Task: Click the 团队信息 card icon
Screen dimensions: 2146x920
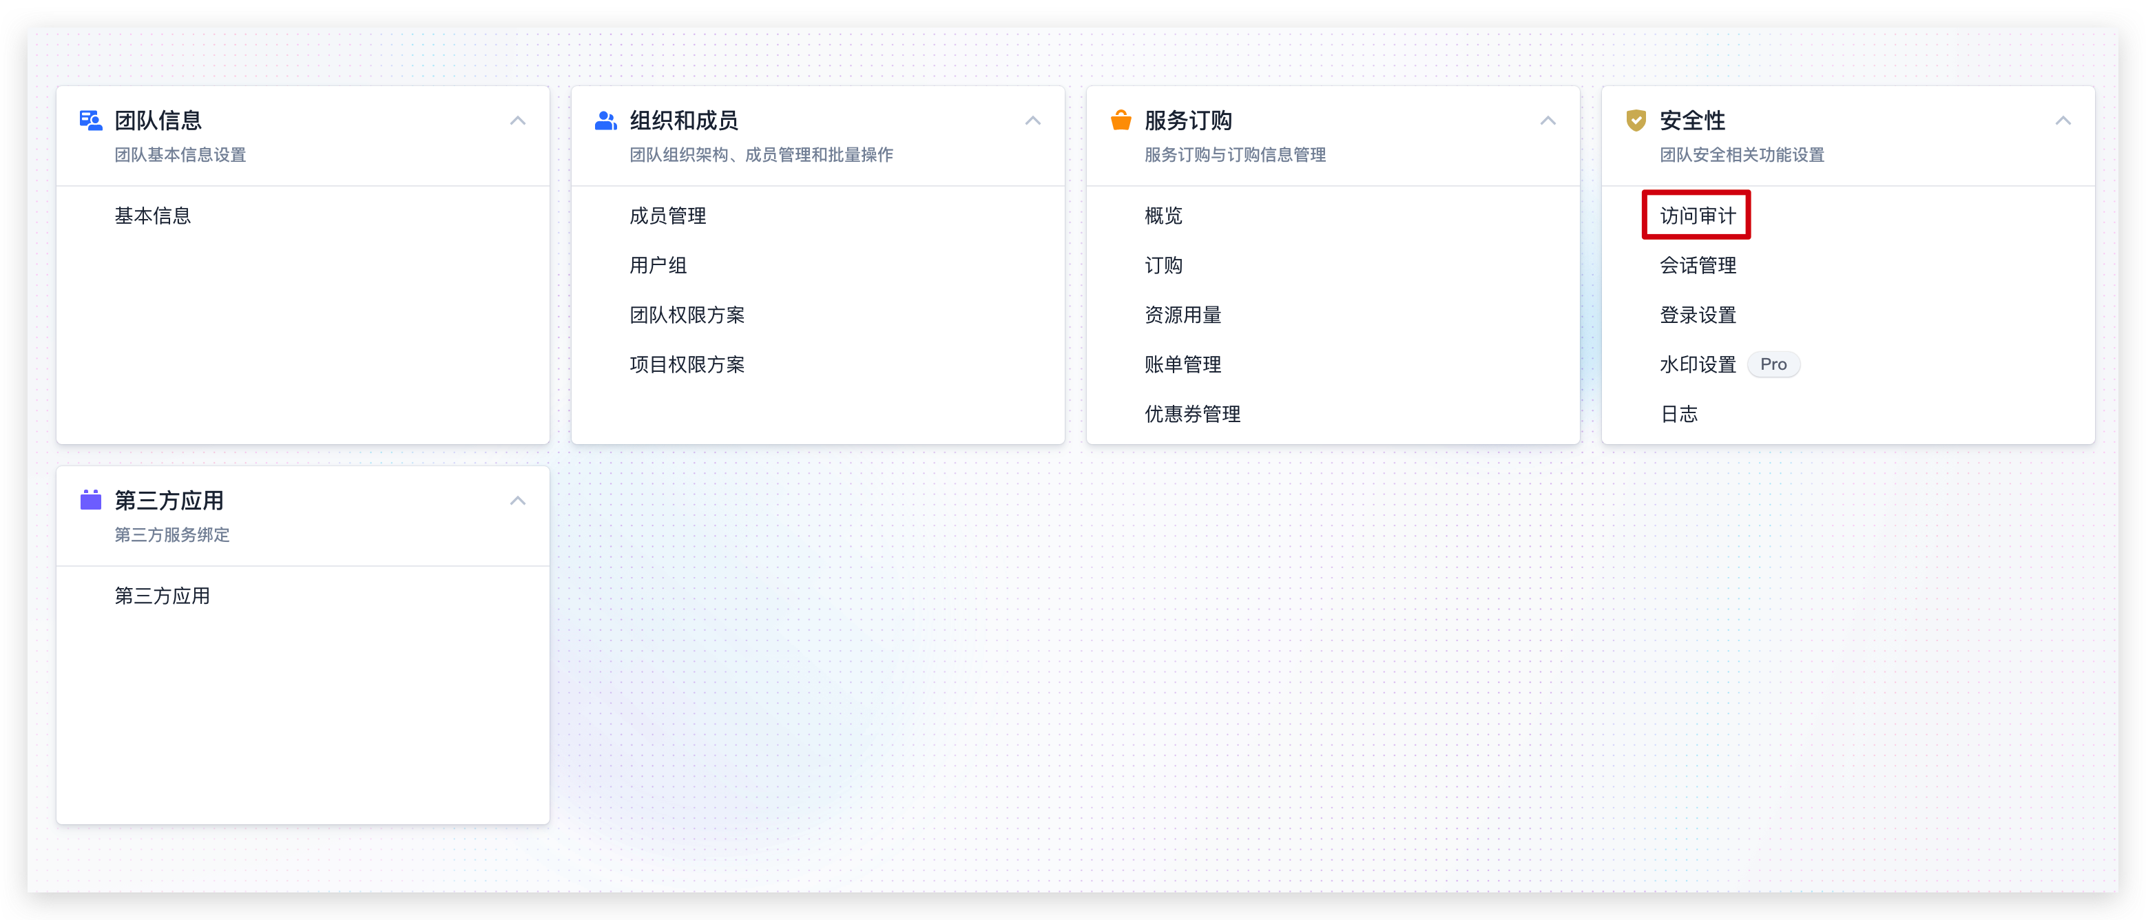Action: [x=90, y=121]
